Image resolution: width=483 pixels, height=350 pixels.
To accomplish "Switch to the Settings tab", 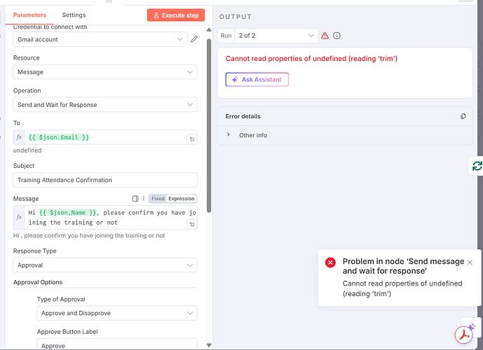I will (x=74, y=15).
